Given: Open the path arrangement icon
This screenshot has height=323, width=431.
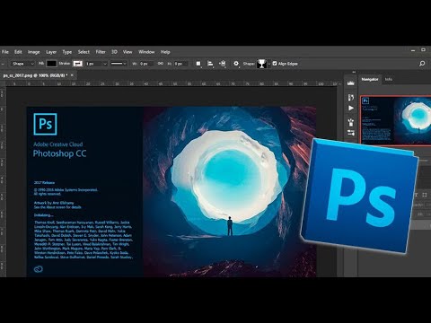Looking at the screenshot, I should [223, 64].
